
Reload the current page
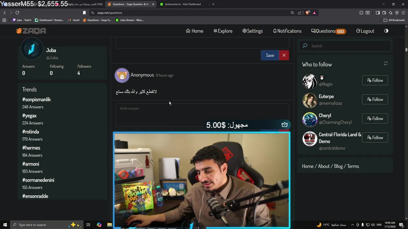[x=17, y=13]
